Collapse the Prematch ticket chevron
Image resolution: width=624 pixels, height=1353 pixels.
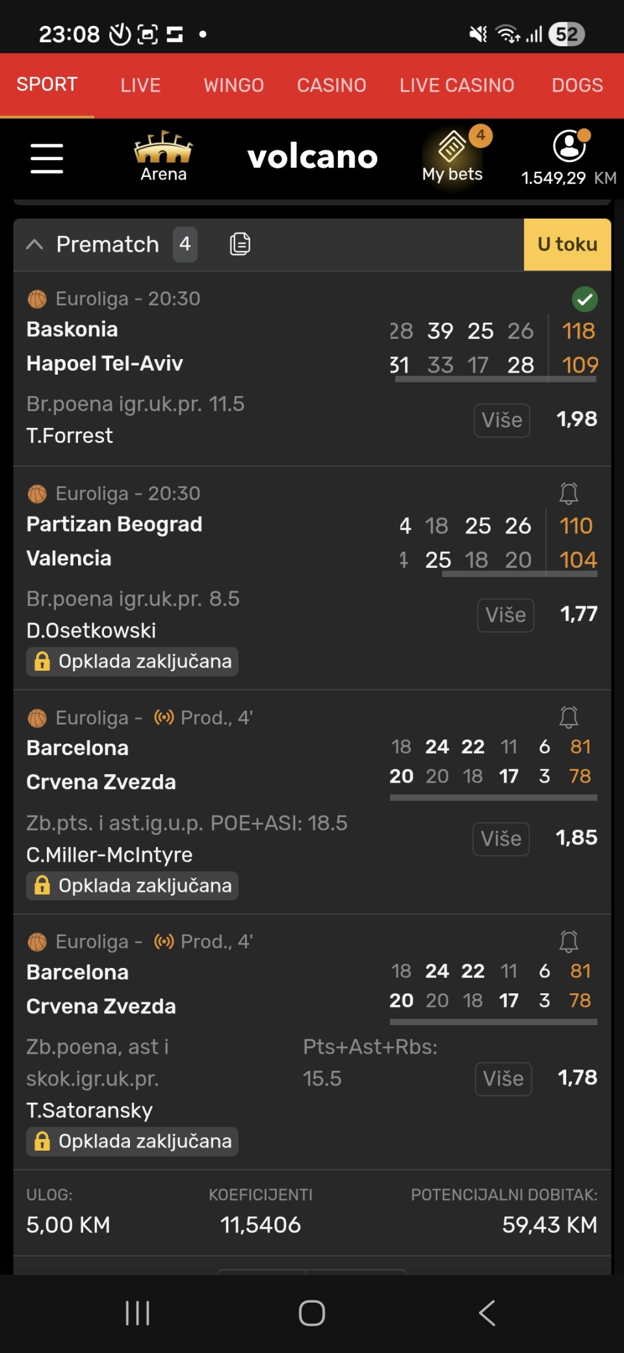(34, 245)
